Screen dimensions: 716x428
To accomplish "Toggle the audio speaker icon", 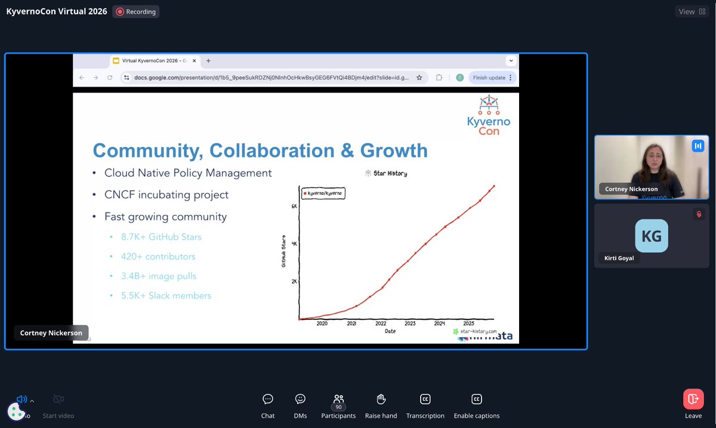I will point(21,399).
